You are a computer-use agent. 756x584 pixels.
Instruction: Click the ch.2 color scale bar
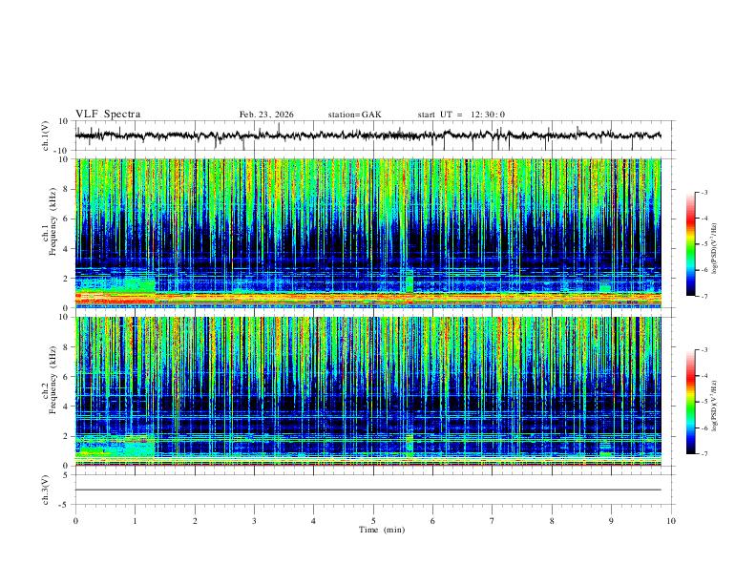click(690, 402)
